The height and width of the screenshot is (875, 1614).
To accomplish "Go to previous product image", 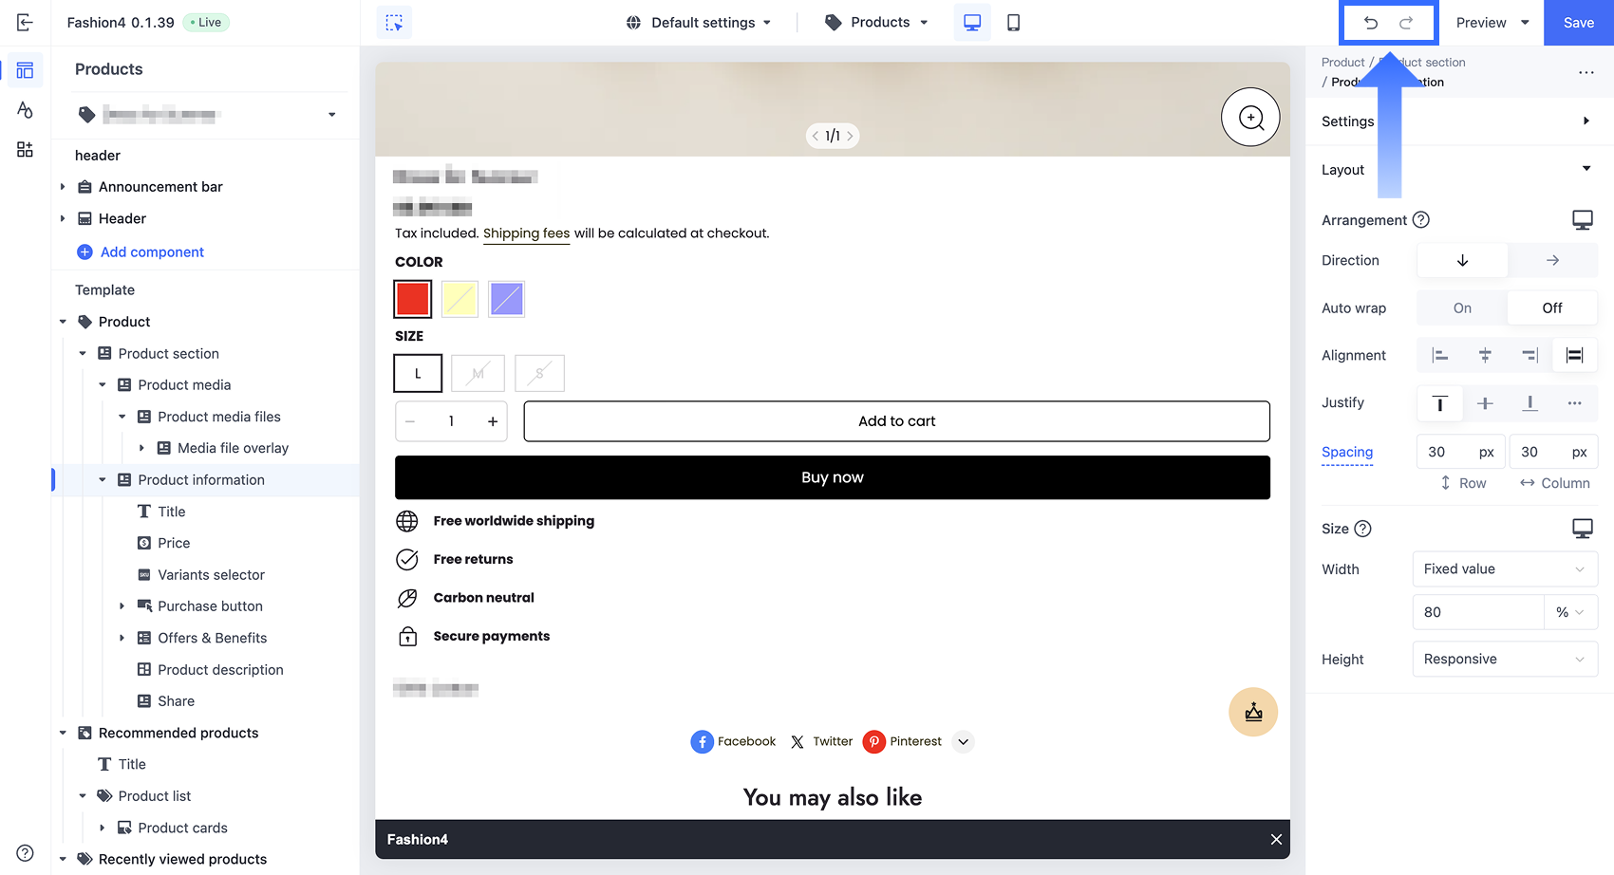I will tap(816, 136).
